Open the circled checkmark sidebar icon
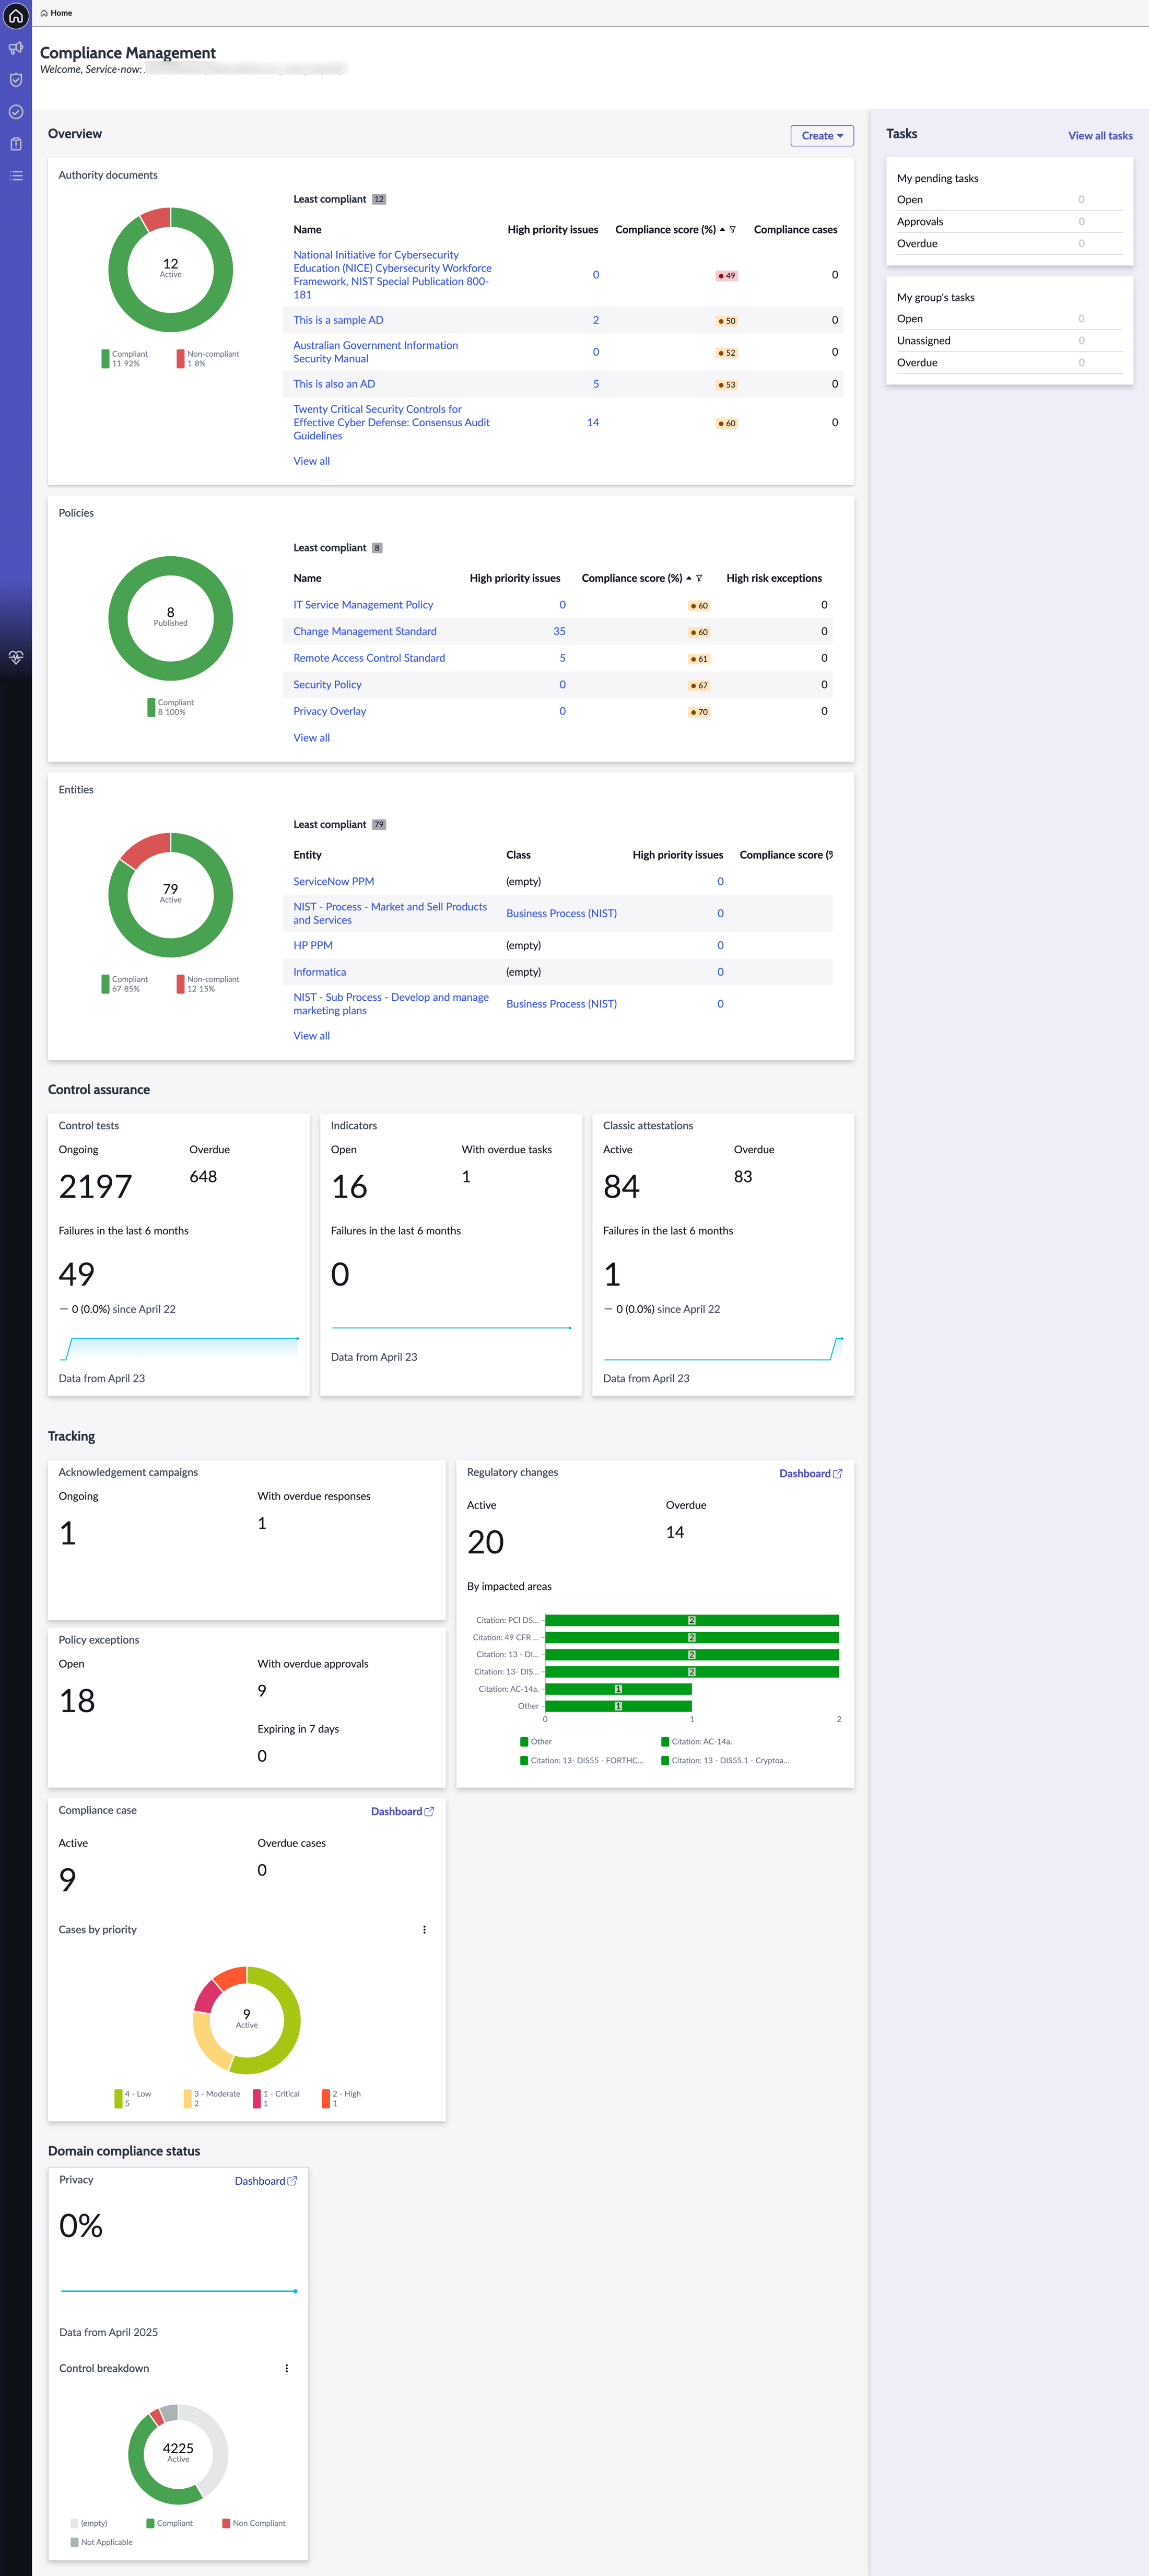 coord(16,112)
